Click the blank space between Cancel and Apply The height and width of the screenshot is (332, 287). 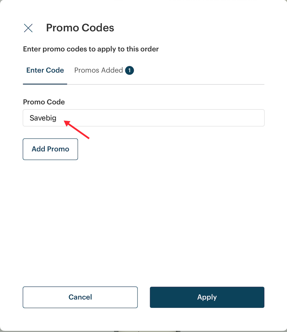[x=144, y=297]
